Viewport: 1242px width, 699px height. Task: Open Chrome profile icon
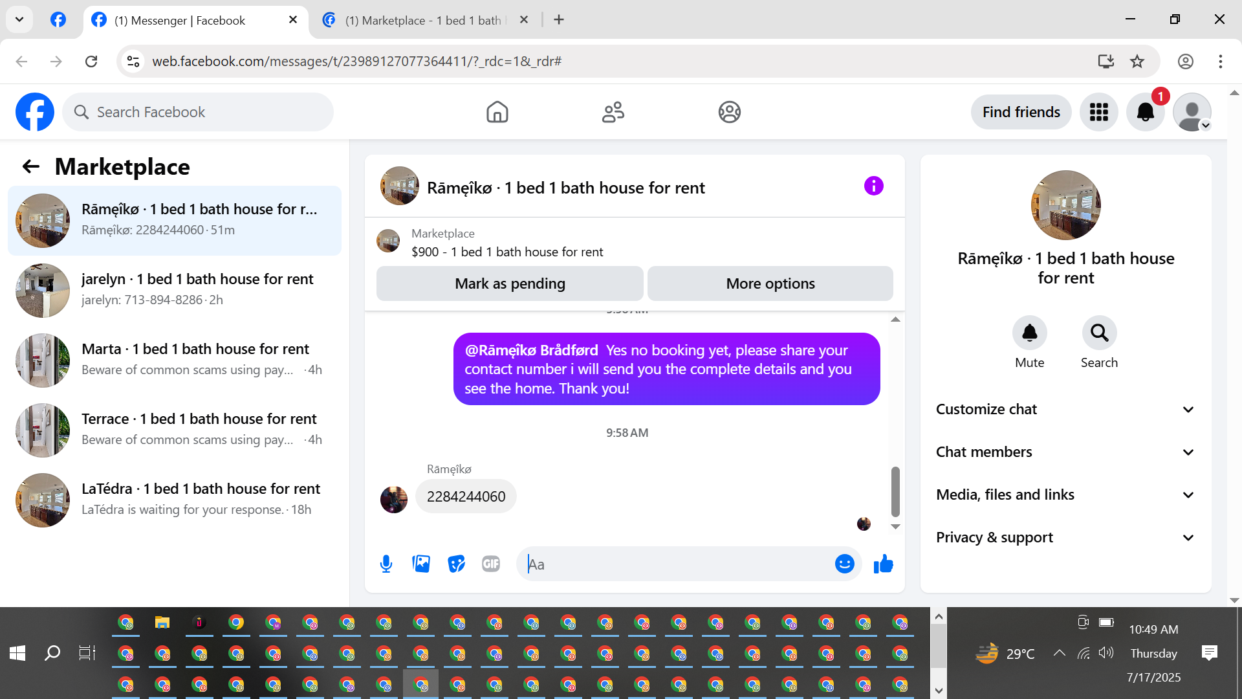coord(1185,61)
